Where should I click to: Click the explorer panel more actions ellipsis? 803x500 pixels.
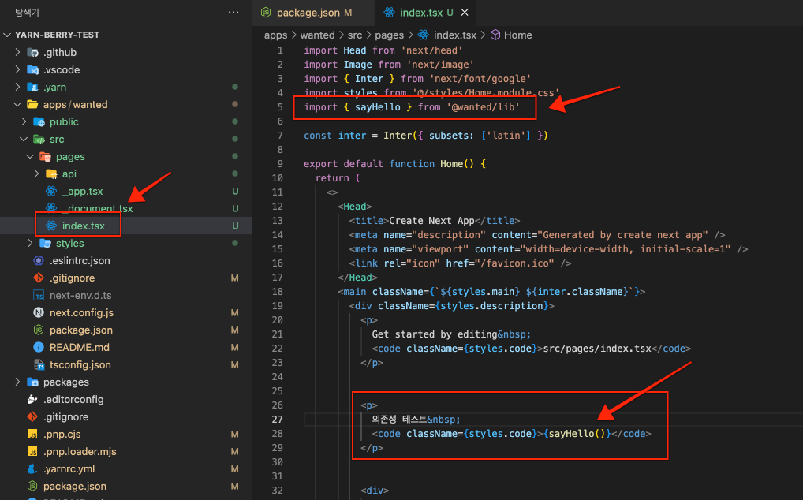coord(233,12)
